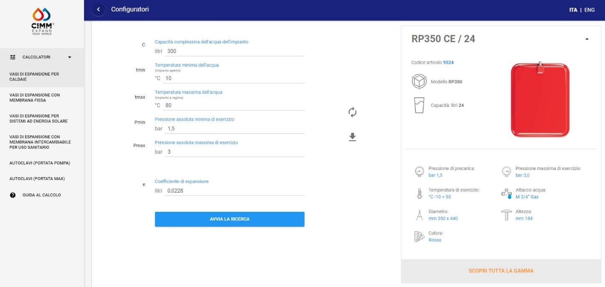Click the 'Modello RP350' text
The width and height of the screenshot is (605, 287).
[447, 82]
